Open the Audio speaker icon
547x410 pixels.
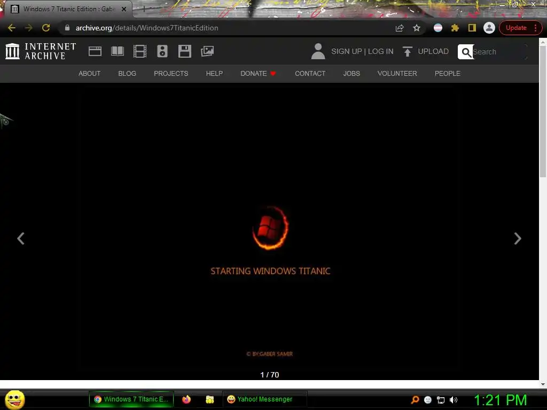click(x=162, y=51)
